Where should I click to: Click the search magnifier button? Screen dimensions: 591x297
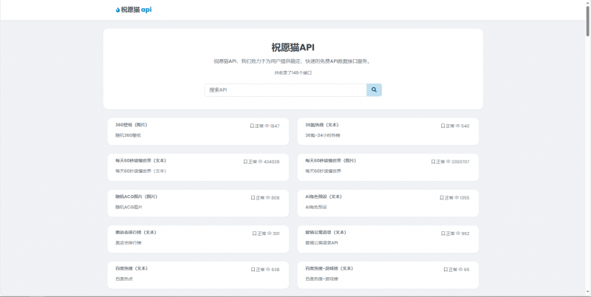pos(374,89)
